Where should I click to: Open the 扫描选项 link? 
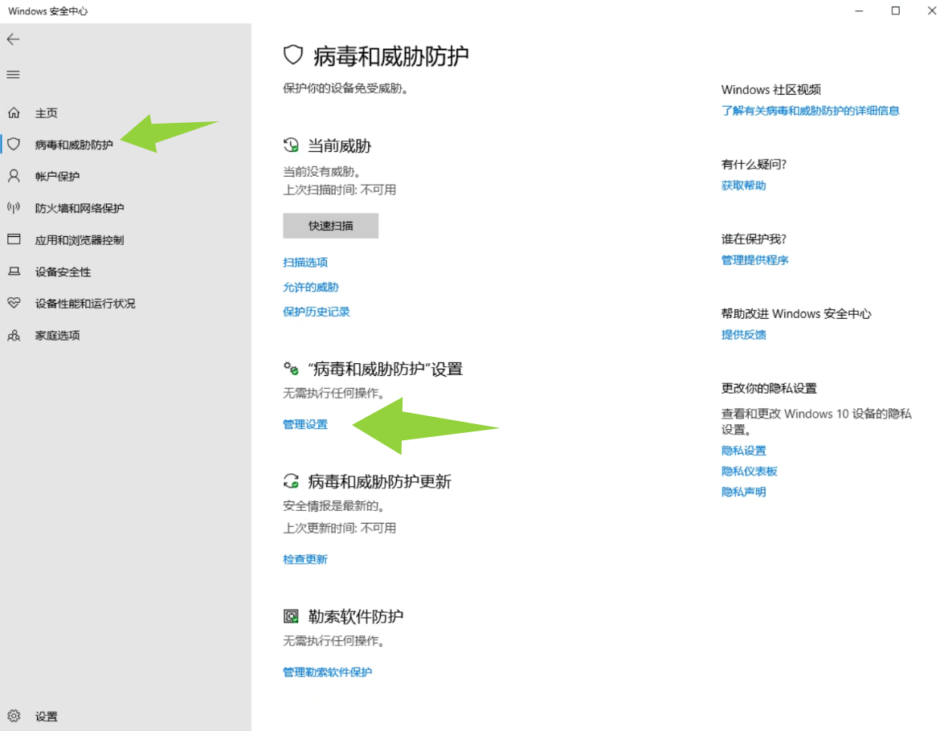pyautogui.click(x=305, y=263)
